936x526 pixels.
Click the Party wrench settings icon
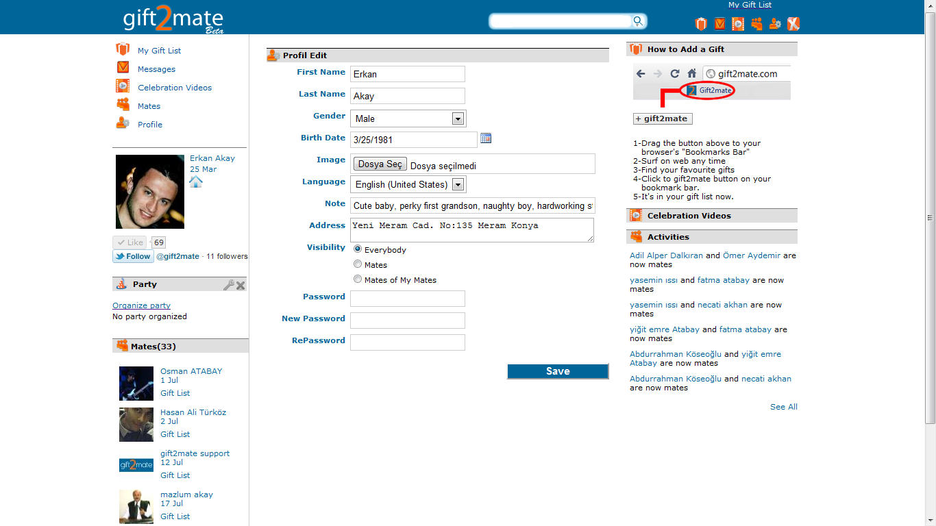click(x=229, y=285)
